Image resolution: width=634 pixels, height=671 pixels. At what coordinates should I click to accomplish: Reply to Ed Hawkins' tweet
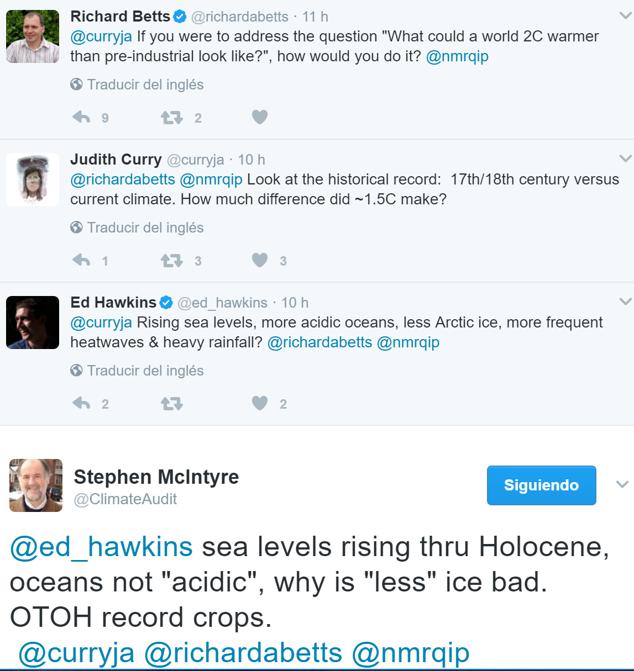pos(81,403)
